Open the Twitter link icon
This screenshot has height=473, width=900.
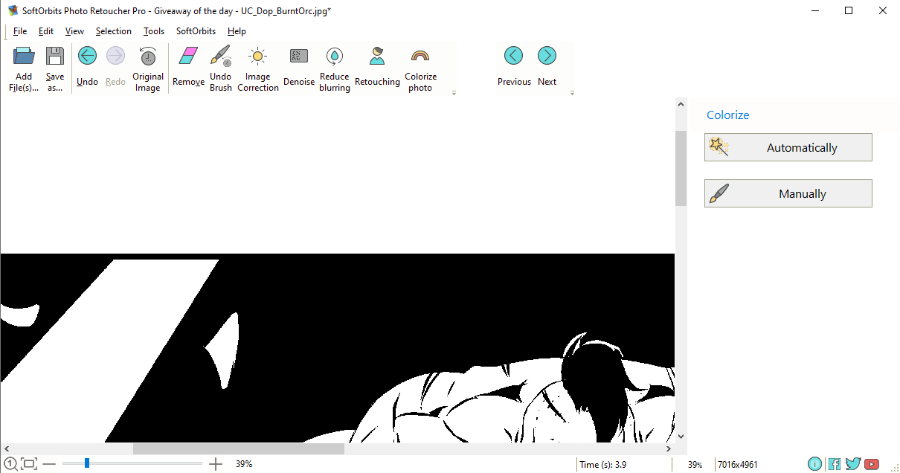853,464
